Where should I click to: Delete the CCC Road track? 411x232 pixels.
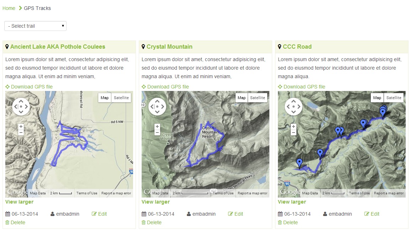click(290, 222)
